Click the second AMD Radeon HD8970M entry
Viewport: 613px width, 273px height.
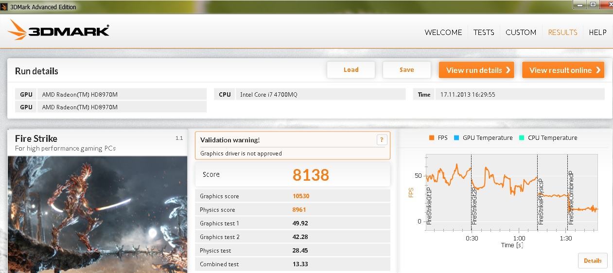tap(122, 107)
